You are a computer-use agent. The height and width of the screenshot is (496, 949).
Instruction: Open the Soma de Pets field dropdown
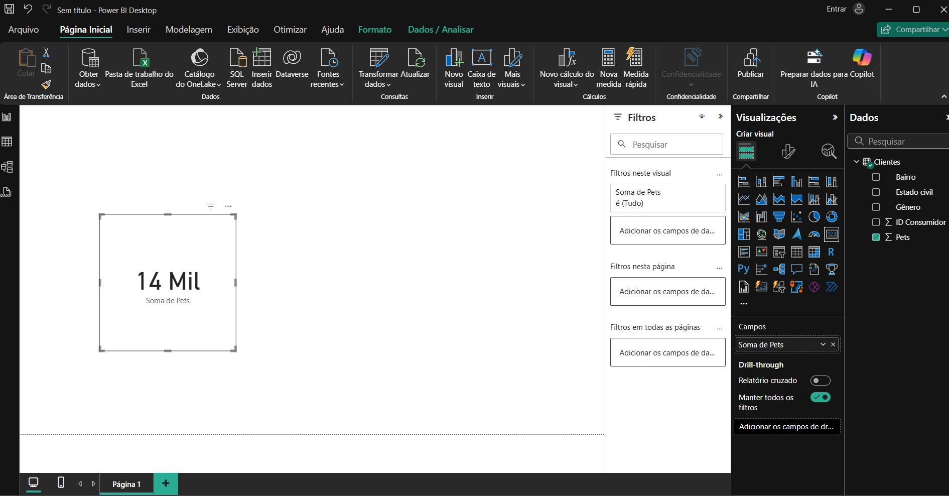point(823,344)
